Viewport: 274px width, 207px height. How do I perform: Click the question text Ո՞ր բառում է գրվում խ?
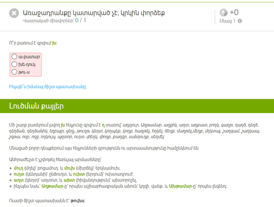pos(33,43)
